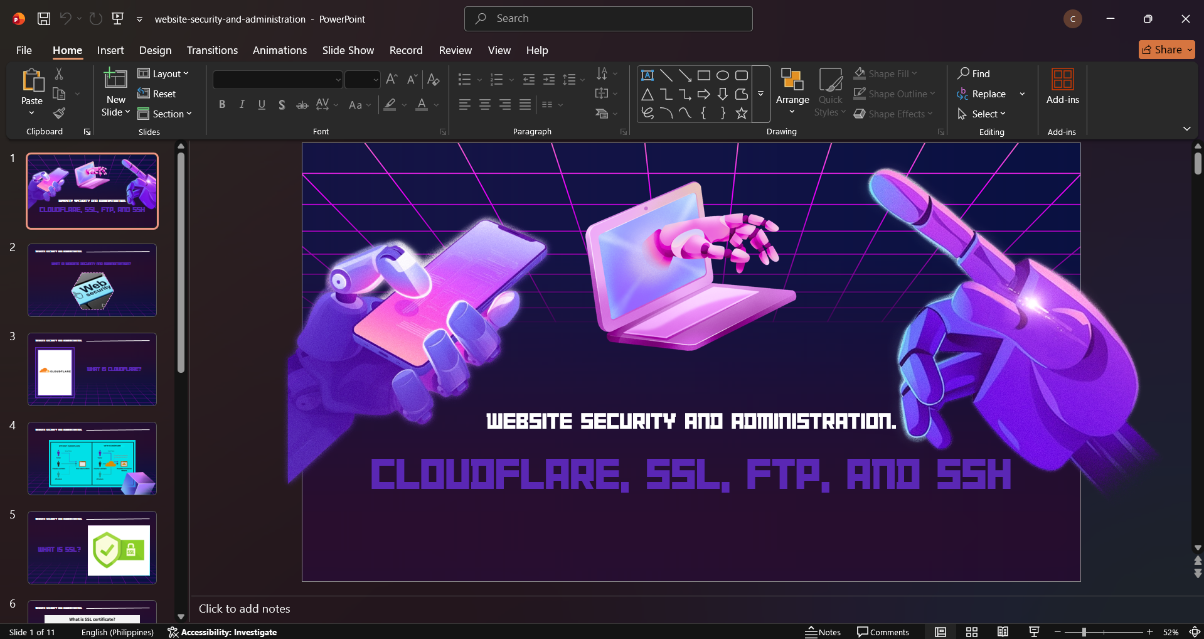Click the zoom slider handle

point(1084,632)
